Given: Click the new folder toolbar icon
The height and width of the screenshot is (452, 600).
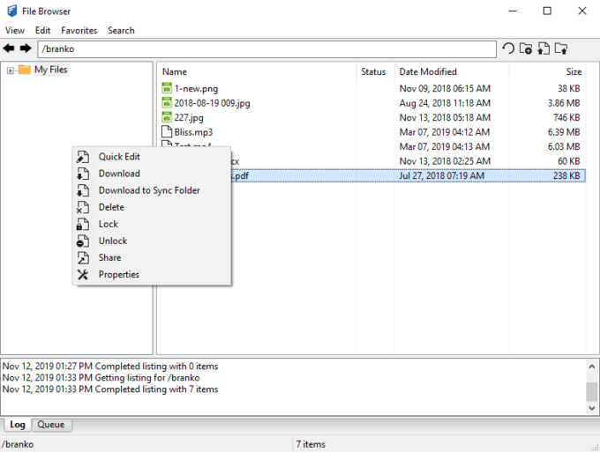Looking at the screenshot, I should (x=526, y=49).
